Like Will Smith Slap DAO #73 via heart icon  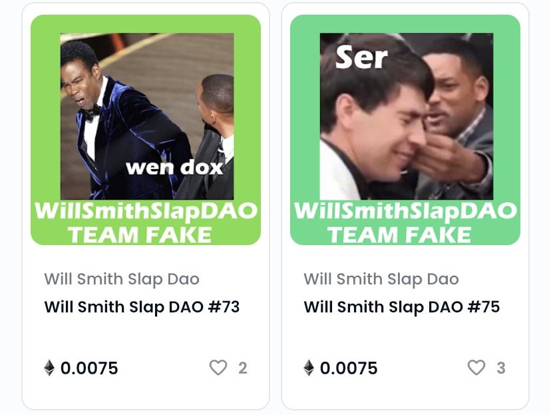[x=218, y=368]
